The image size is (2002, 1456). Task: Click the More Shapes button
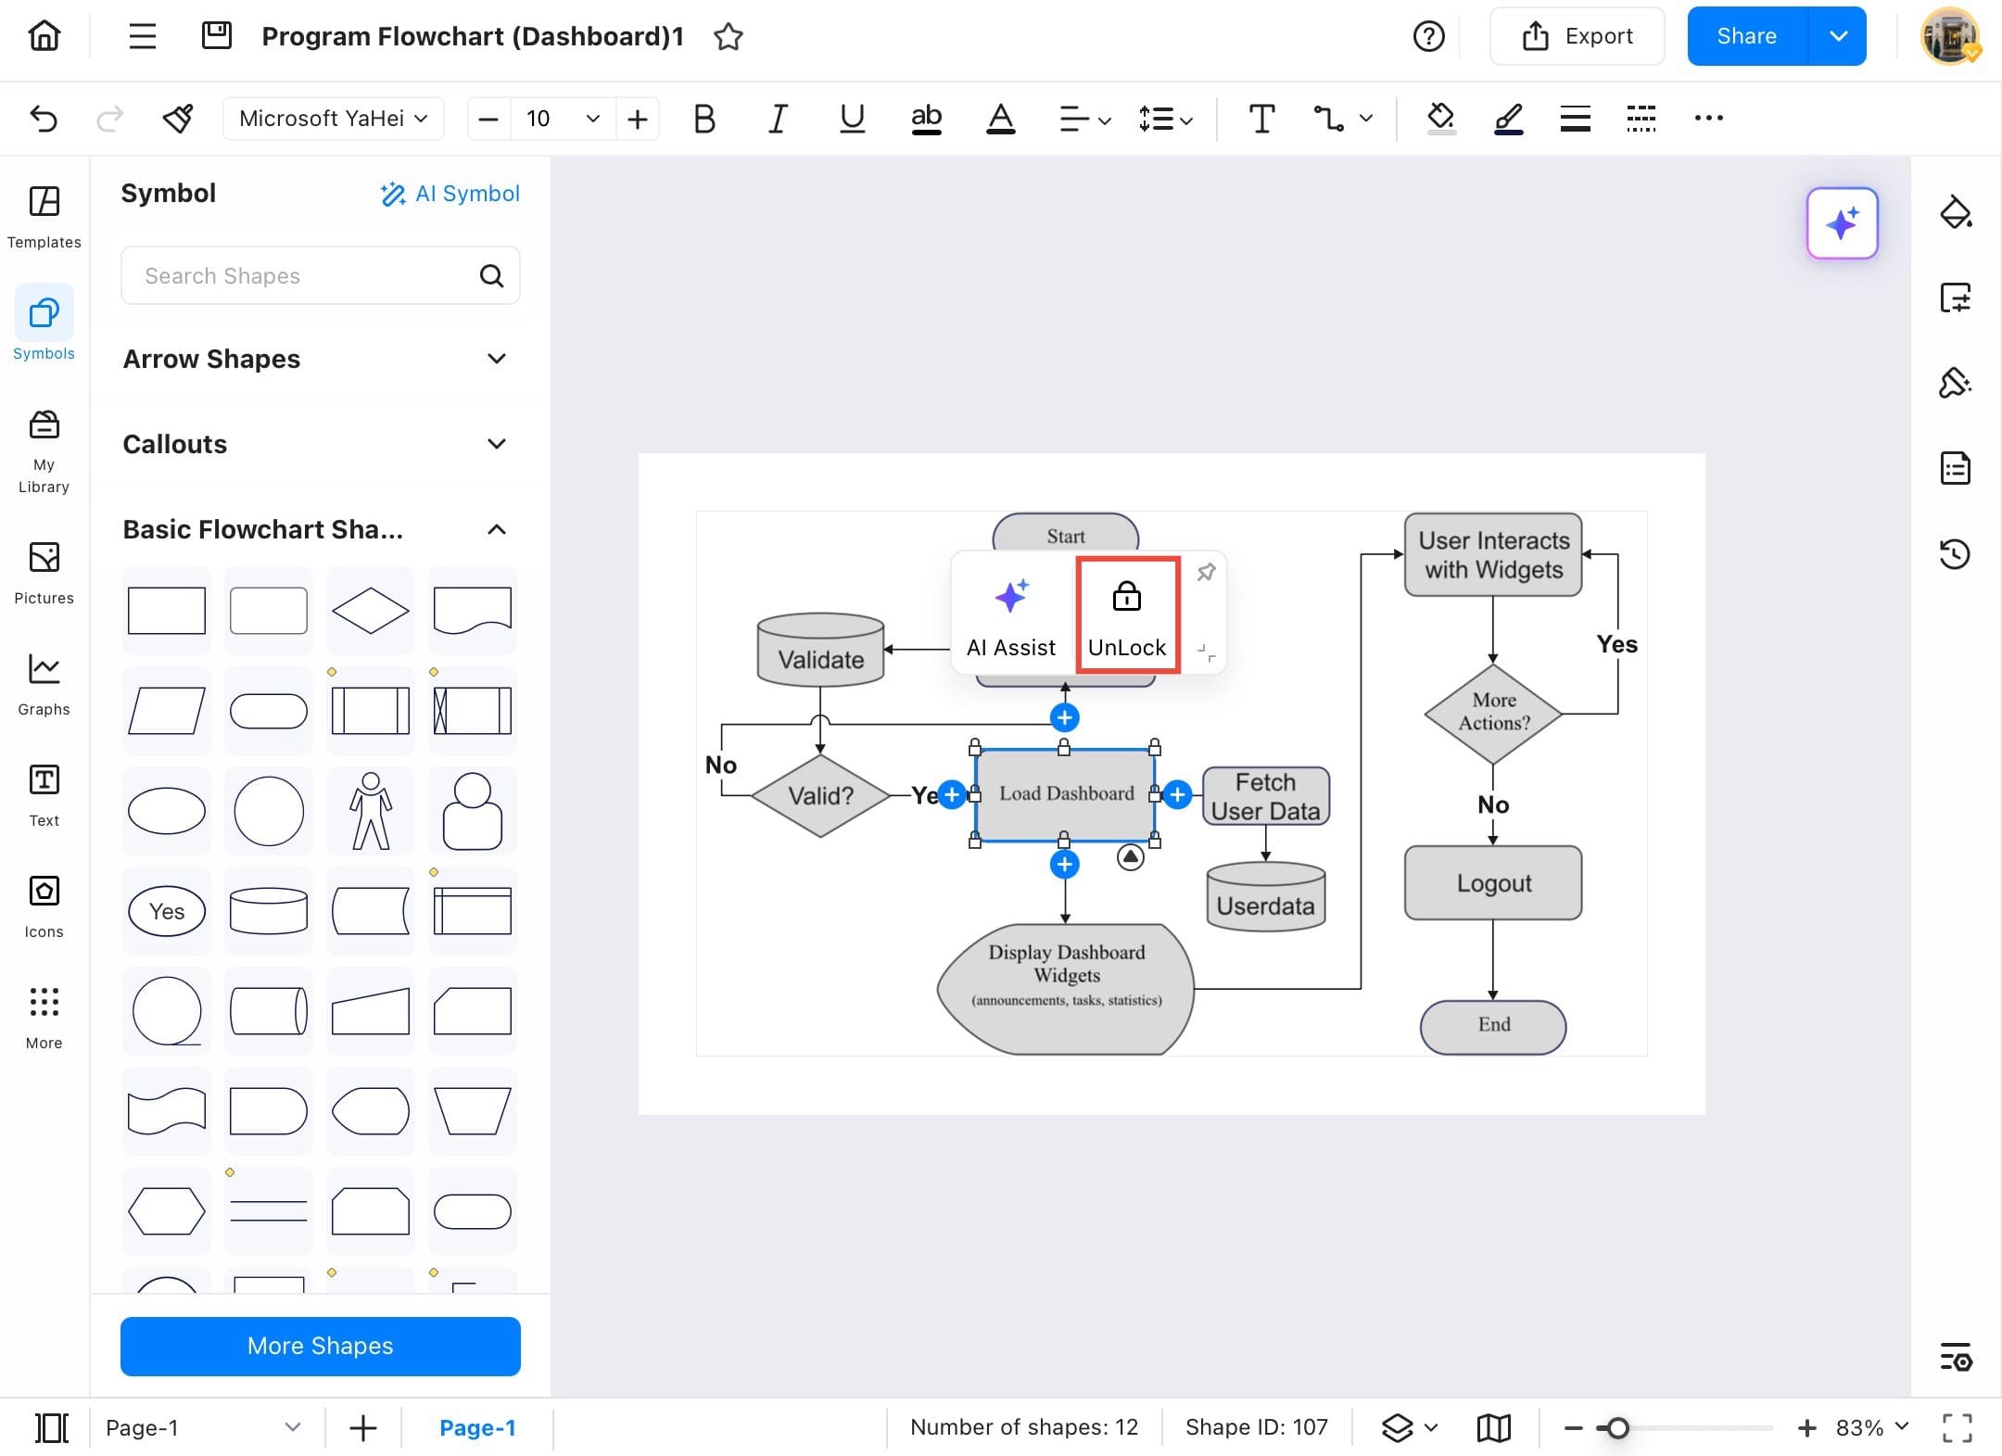[x=320, y=1346]
